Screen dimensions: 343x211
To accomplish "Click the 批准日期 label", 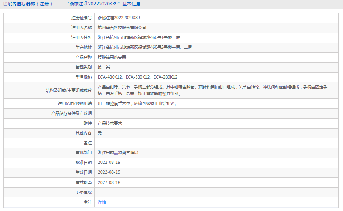I will 83,163.
